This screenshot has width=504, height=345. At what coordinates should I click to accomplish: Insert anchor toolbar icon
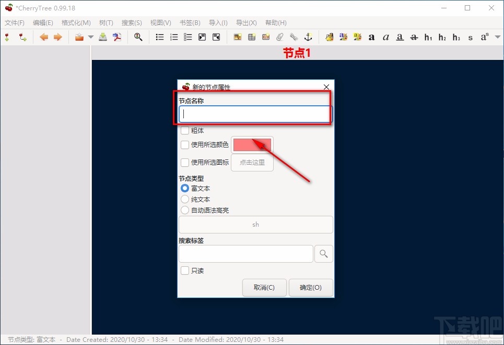(308, 37)
